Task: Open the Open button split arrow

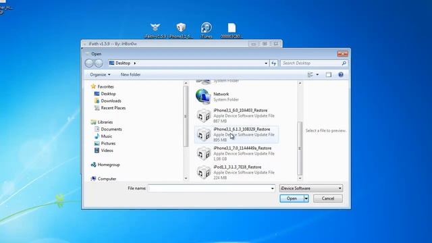Action: pyautogui.click(x=306, y=198)
